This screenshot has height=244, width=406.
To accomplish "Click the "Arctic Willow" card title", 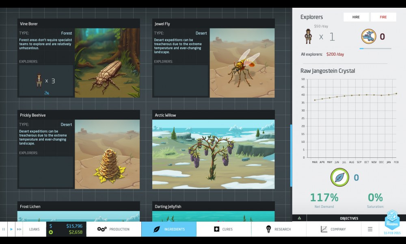I will pos(165,115).
